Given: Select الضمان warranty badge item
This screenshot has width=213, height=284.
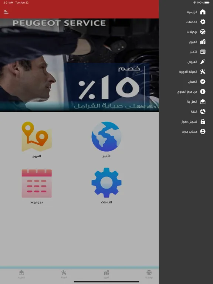Looking at the screenshot, I should (x=196, y=82).
